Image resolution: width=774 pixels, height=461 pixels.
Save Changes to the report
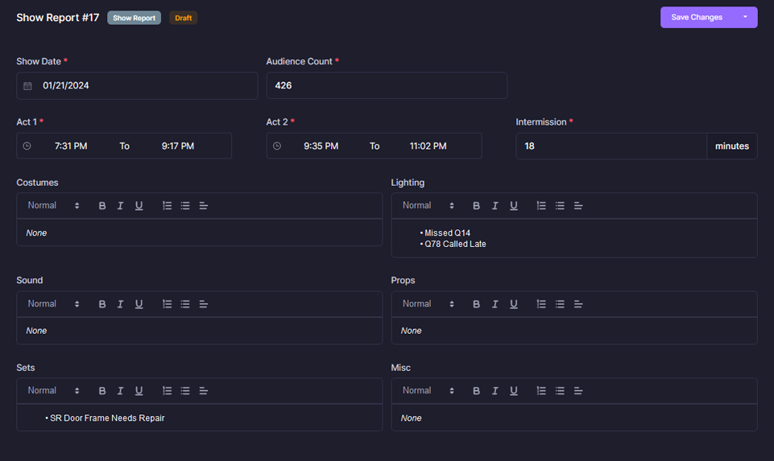click(x=697, y=18)
